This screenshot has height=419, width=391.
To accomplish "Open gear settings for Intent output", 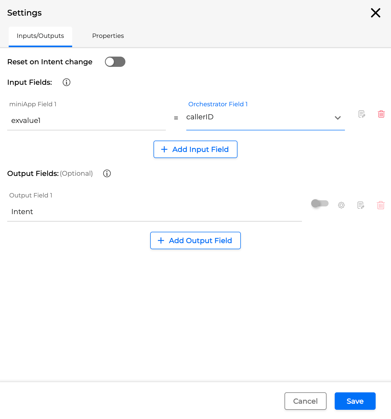I will [x=341, y=205].
